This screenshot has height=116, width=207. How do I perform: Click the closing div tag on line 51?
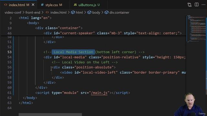pos(49,42)
